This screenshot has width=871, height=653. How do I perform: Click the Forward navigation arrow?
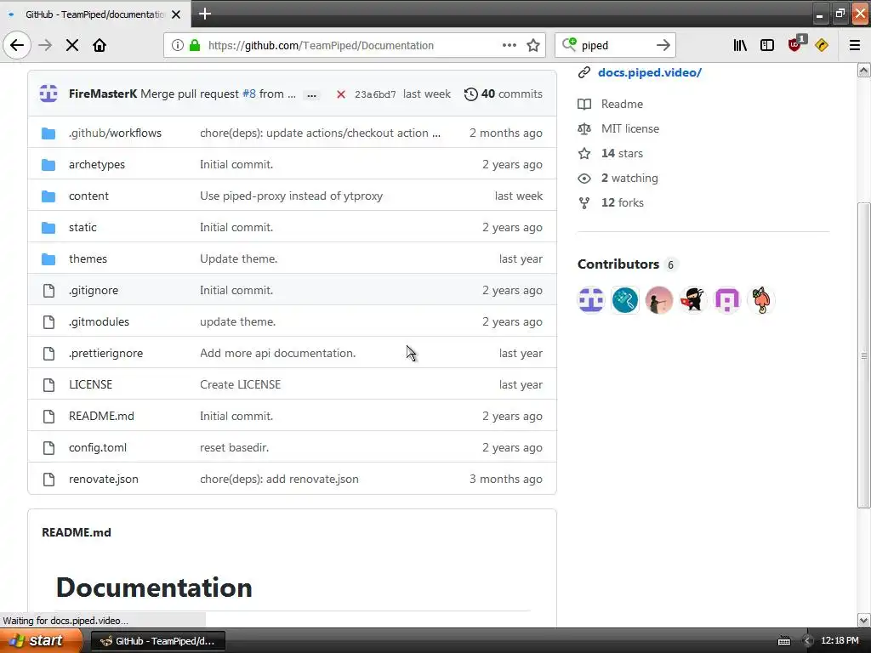click(45, 45)
